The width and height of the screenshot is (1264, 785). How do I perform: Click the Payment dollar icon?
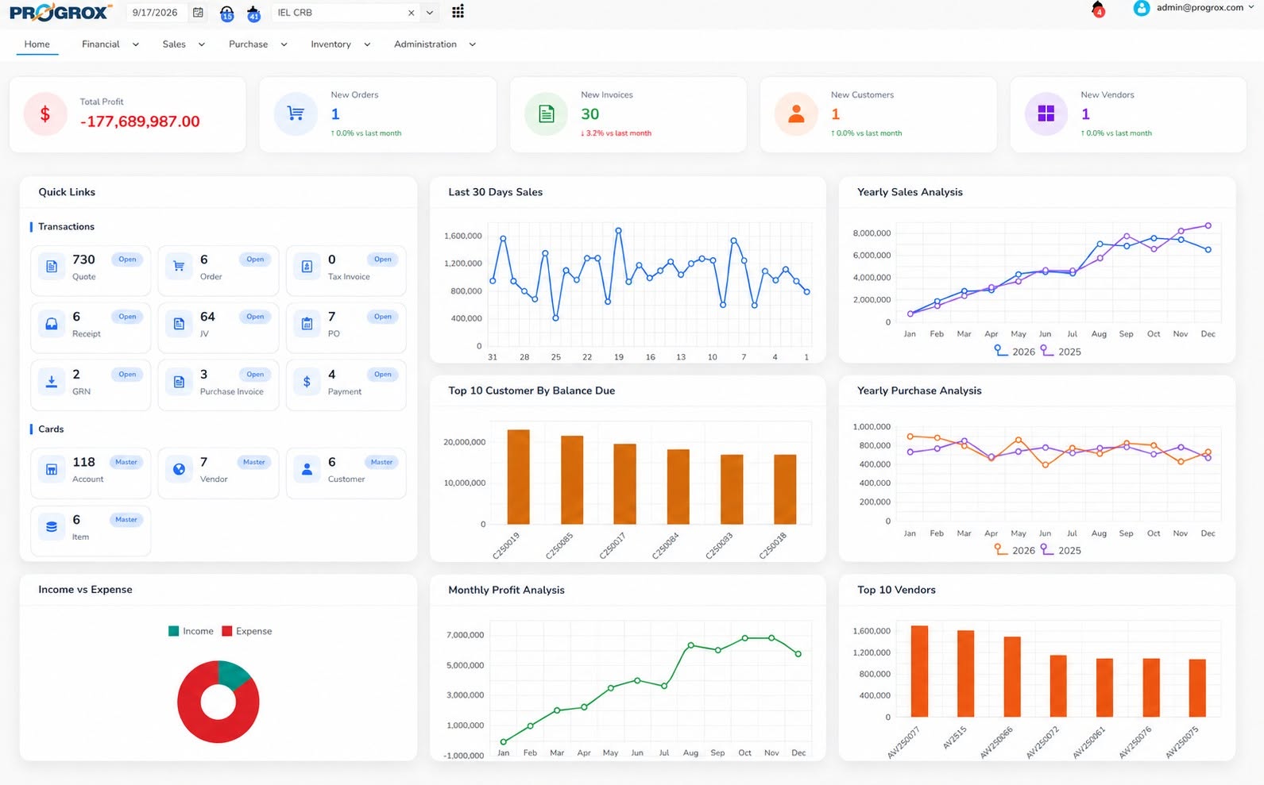point(307,382)
